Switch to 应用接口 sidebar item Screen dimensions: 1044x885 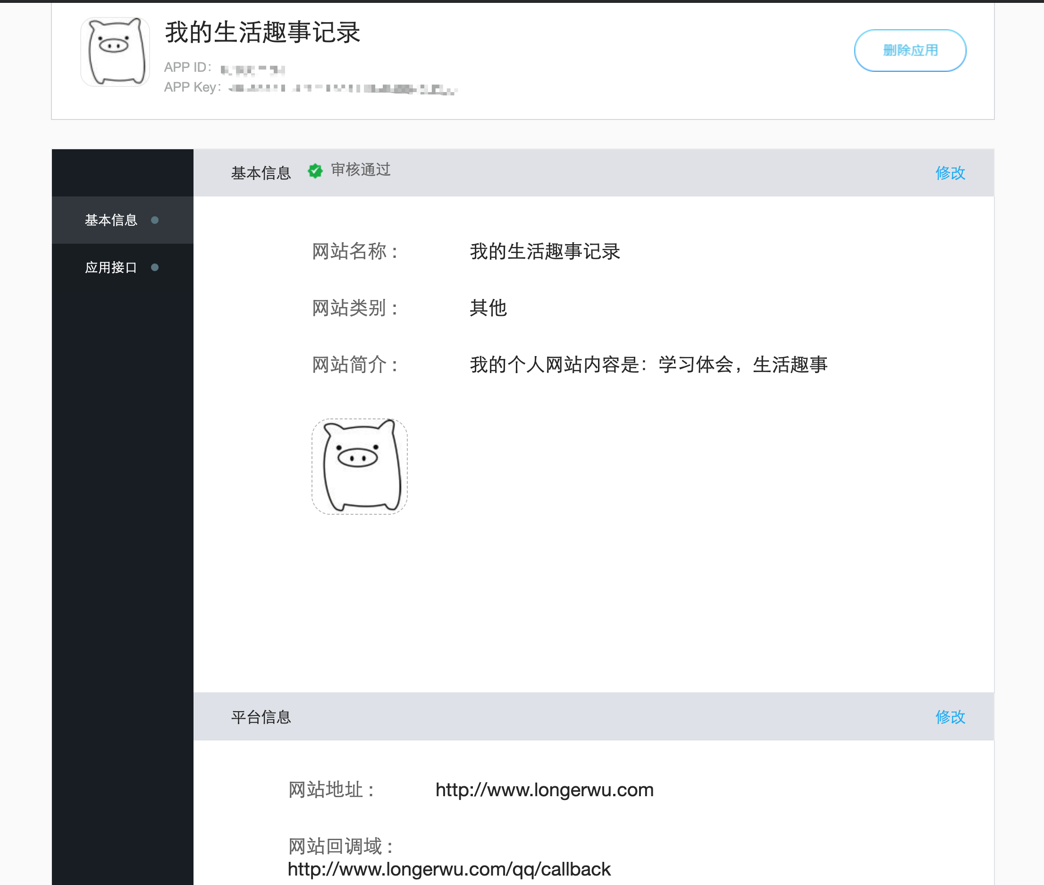(x=111, y=267)
